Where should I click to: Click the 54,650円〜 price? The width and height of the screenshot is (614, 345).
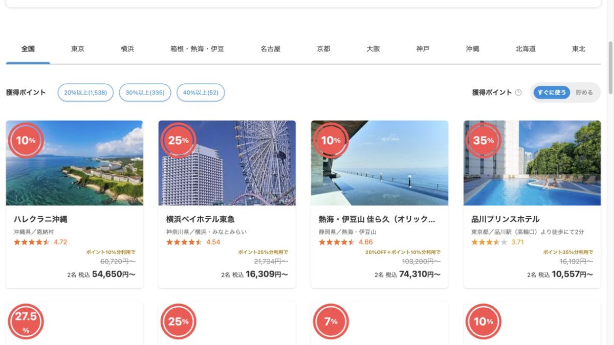coord(114,274)
